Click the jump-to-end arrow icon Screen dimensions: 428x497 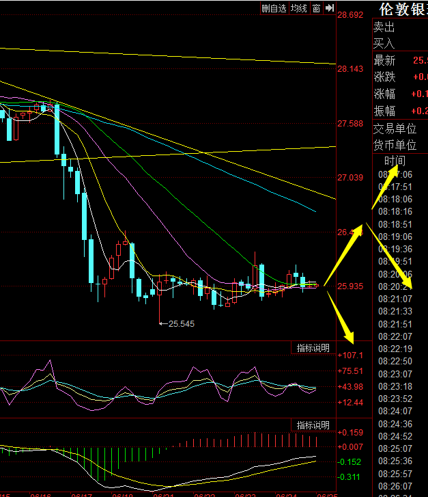(x=330, y=8)
